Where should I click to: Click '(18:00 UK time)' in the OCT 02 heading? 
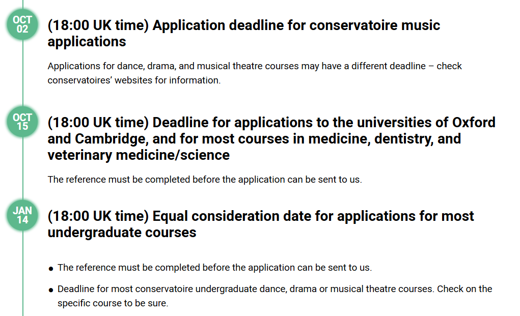pos(98,25)
